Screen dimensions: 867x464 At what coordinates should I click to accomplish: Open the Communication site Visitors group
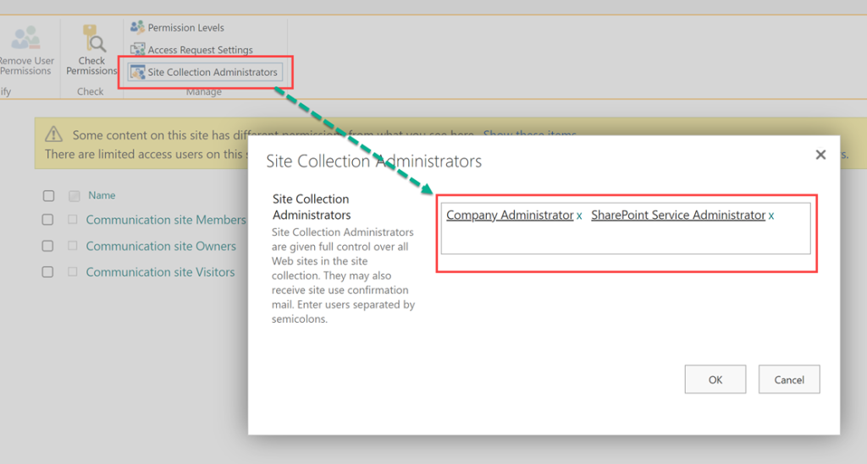[160, 272]
